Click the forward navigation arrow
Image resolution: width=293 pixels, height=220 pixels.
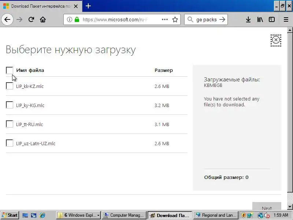click(x=19, y=19)
